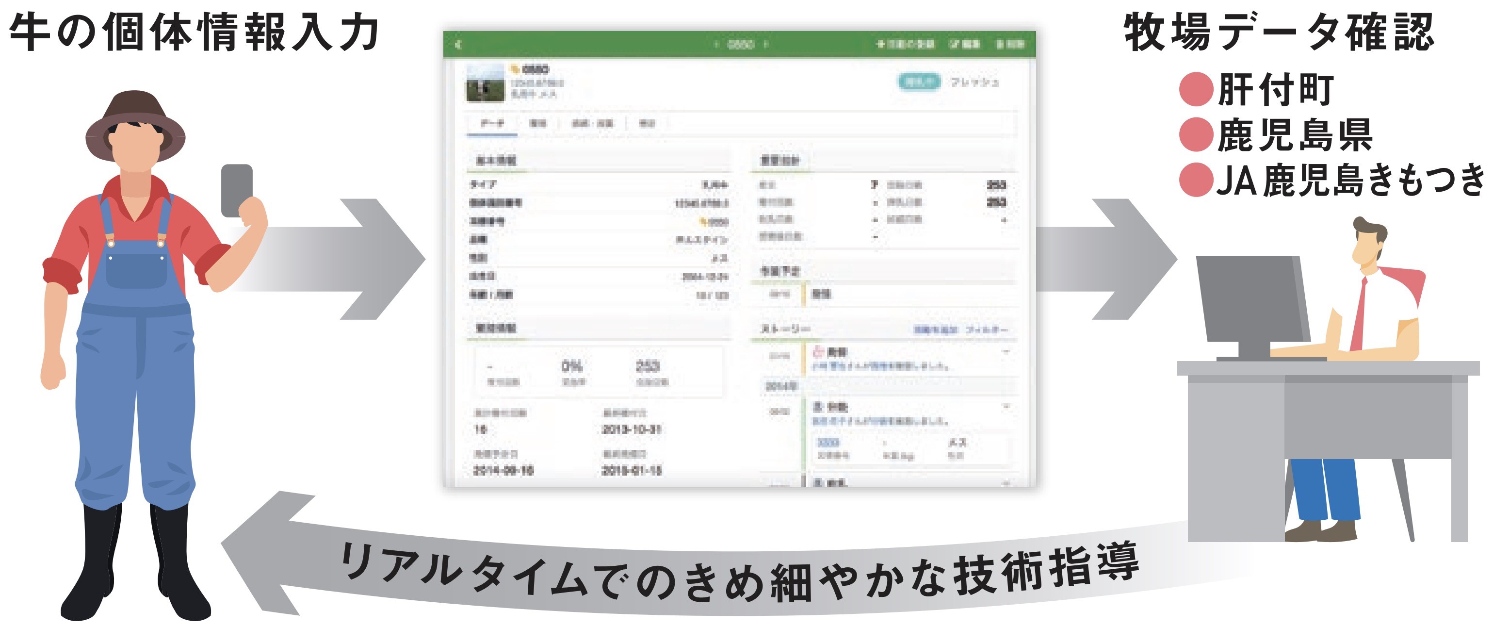Click the add activity link in ストーリー header
This screenshot has height=627, width=1493.
[936, 330]
